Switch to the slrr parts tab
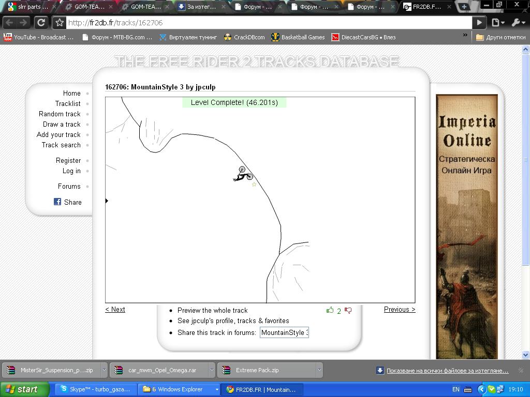 click(x=28, y=7)
